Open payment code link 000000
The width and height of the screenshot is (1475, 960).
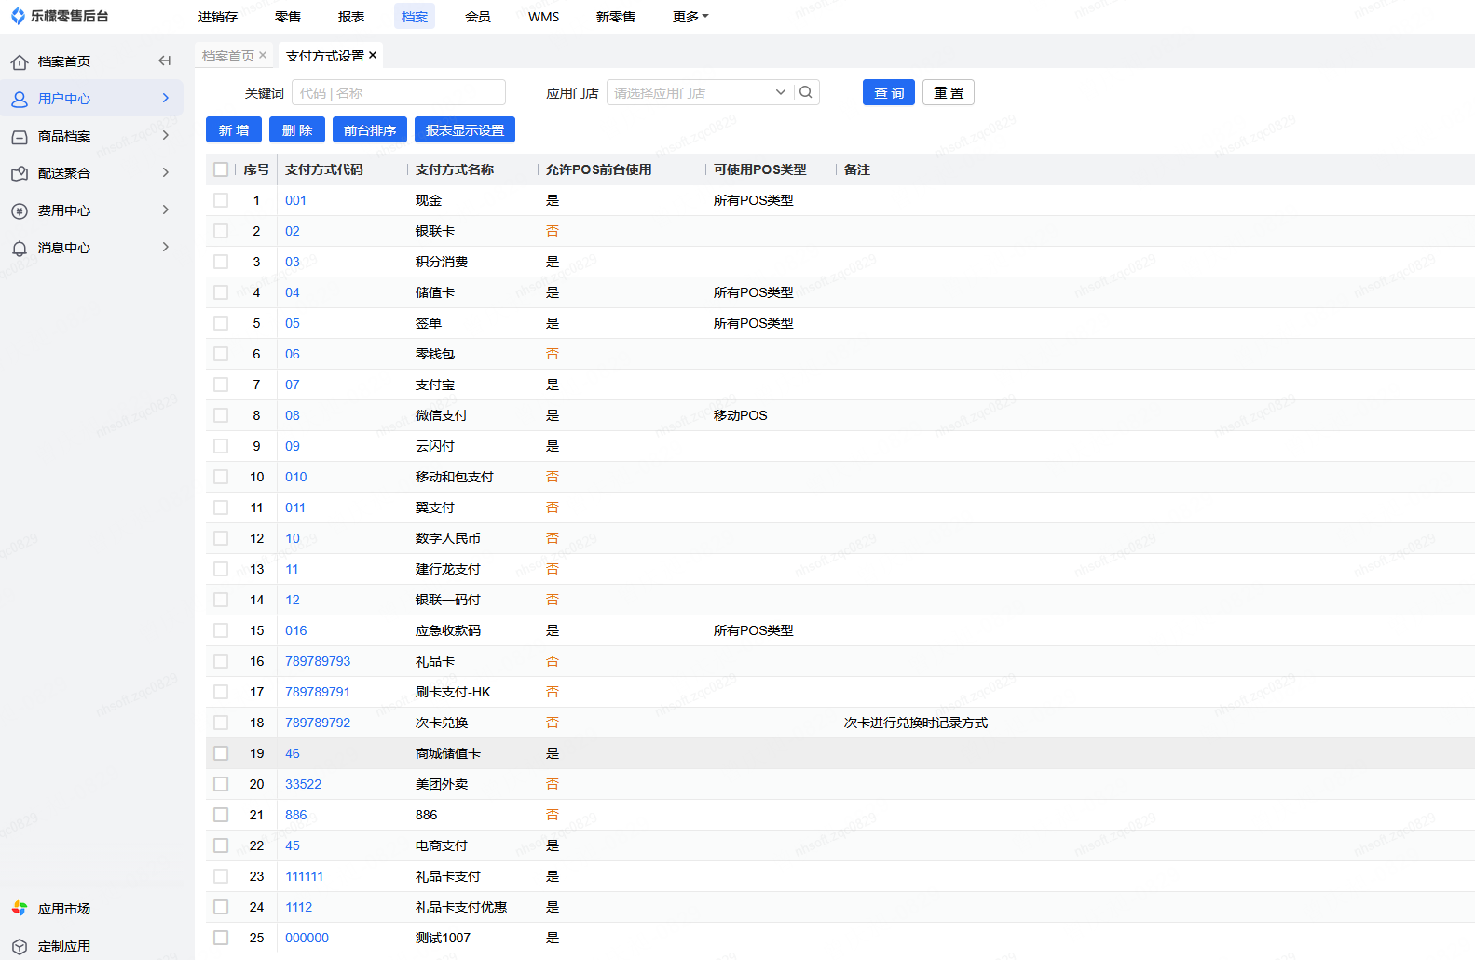click(x=307, y=938)
